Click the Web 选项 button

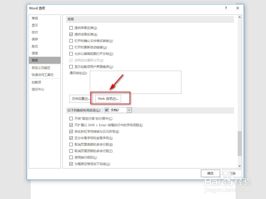click(108, 99)
